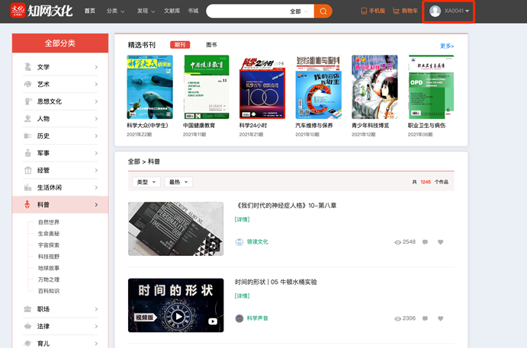Select the 地球故事 subcategory
527x348 pixels.
click(49, 268)
